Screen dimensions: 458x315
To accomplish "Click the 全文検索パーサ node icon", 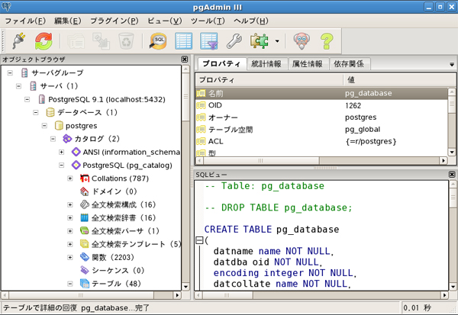I will click(85, 231).
